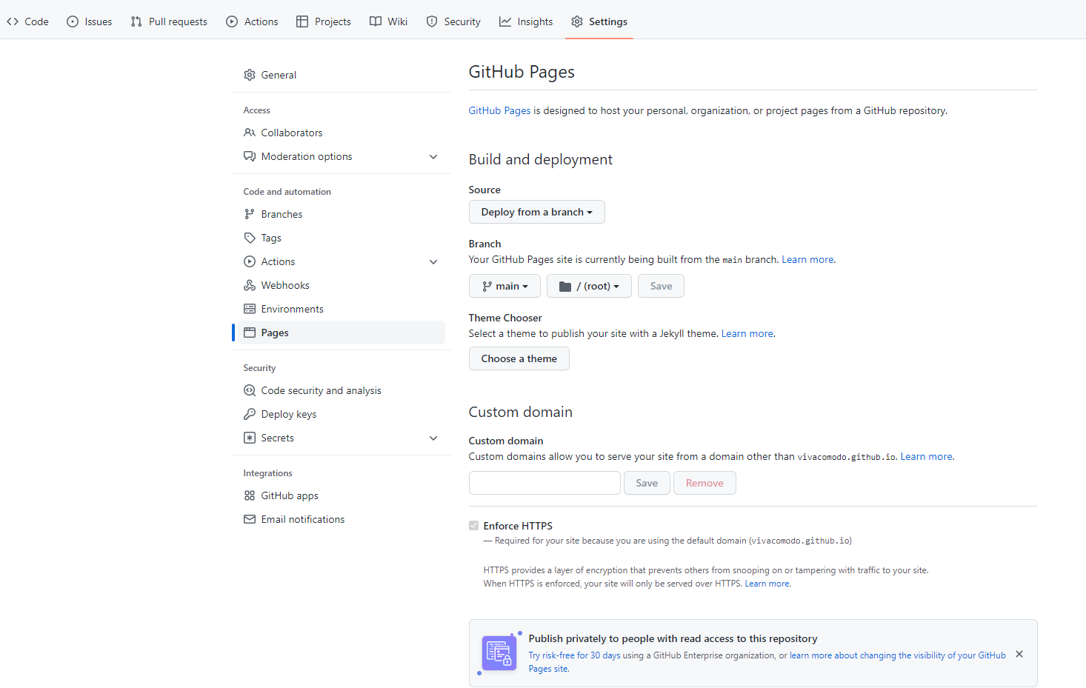Switch to the Wiki tab
The width and height of the screenshot is (1086, 688).
click(x=389, y=21)
